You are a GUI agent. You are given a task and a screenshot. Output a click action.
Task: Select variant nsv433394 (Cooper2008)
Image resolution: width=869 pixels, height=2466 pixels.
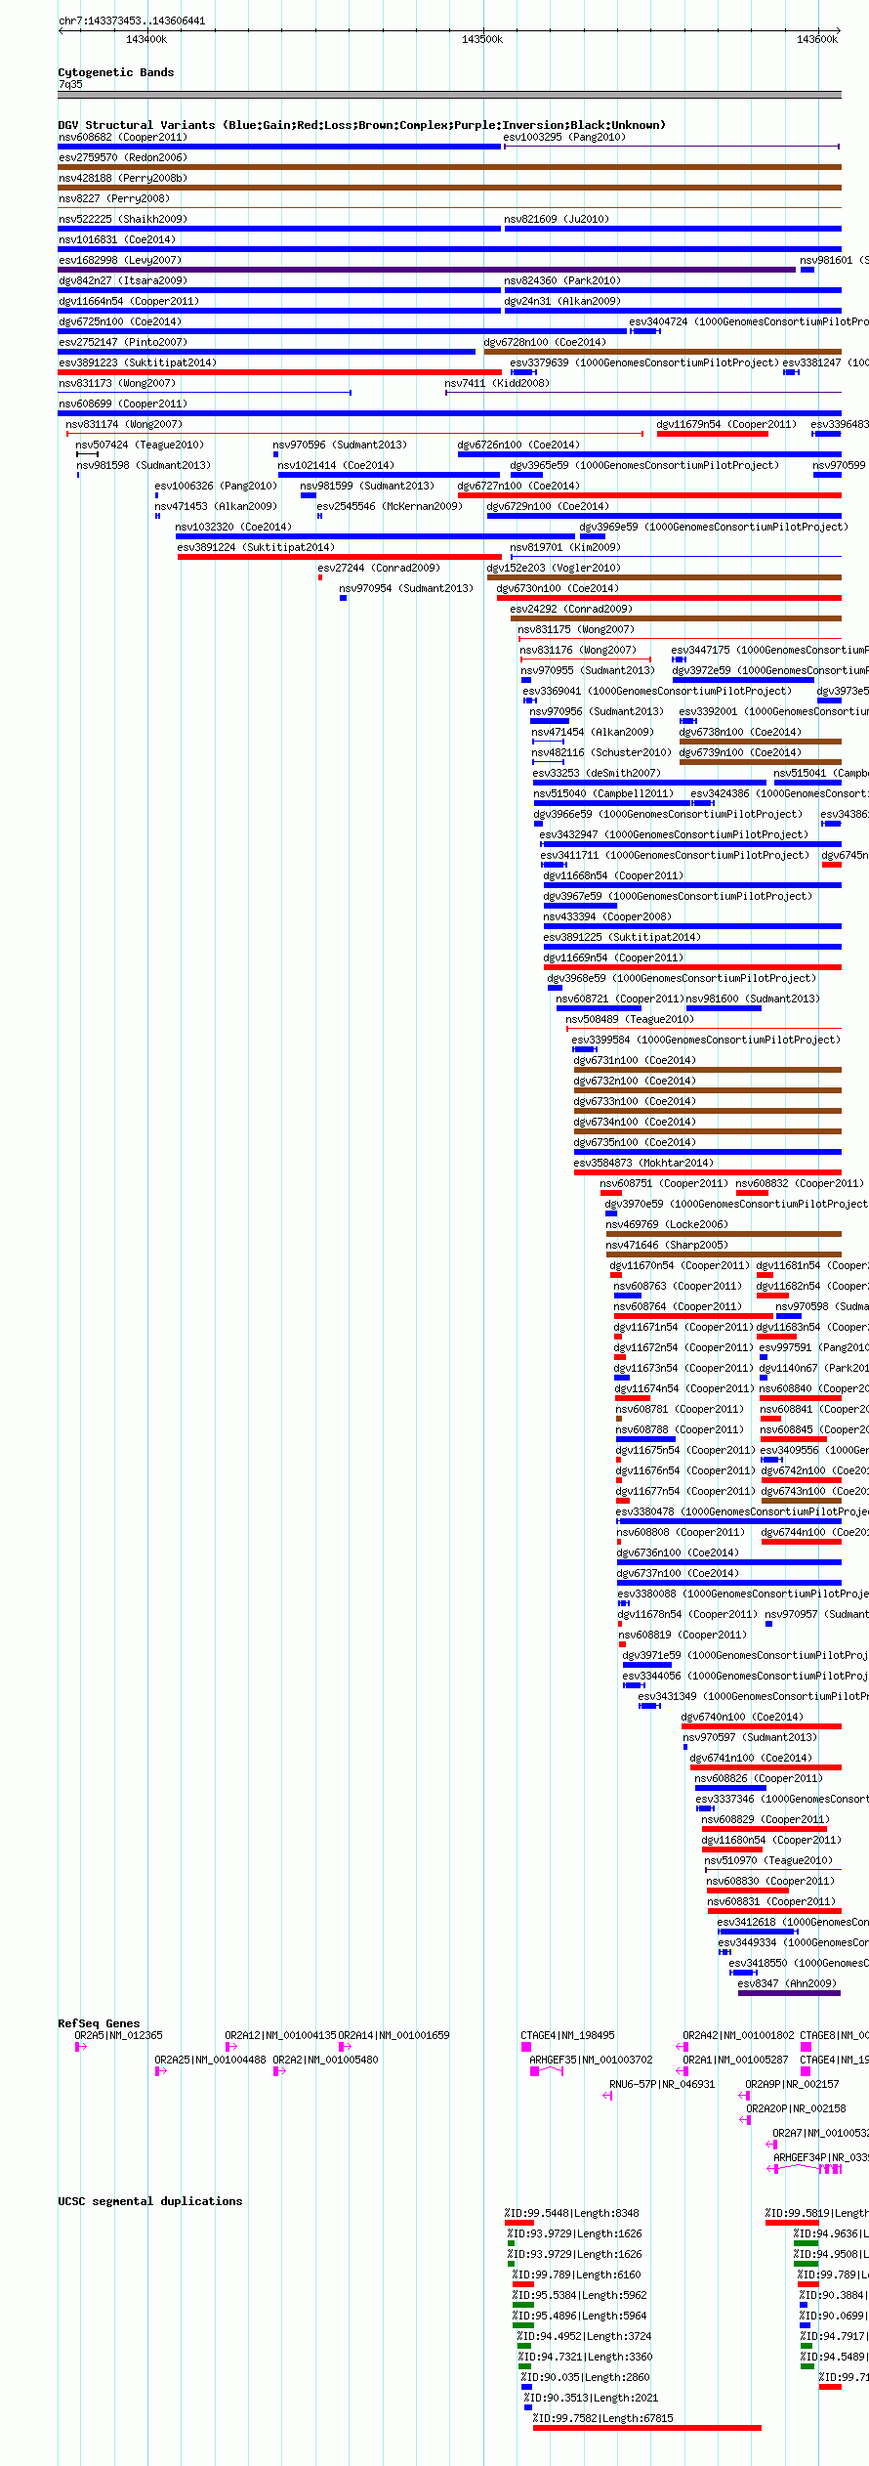point(607,916)
